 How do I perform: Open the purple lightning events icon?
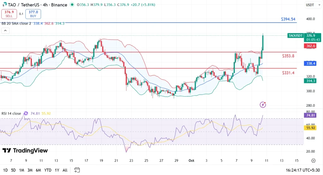point(263,104)
